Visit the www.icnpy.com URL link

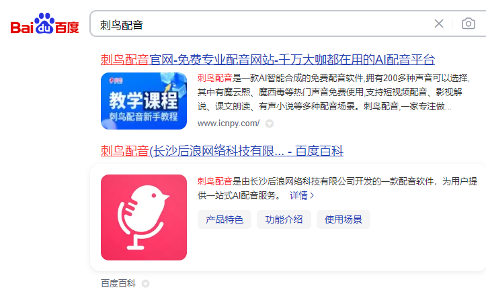pos(229,124)
